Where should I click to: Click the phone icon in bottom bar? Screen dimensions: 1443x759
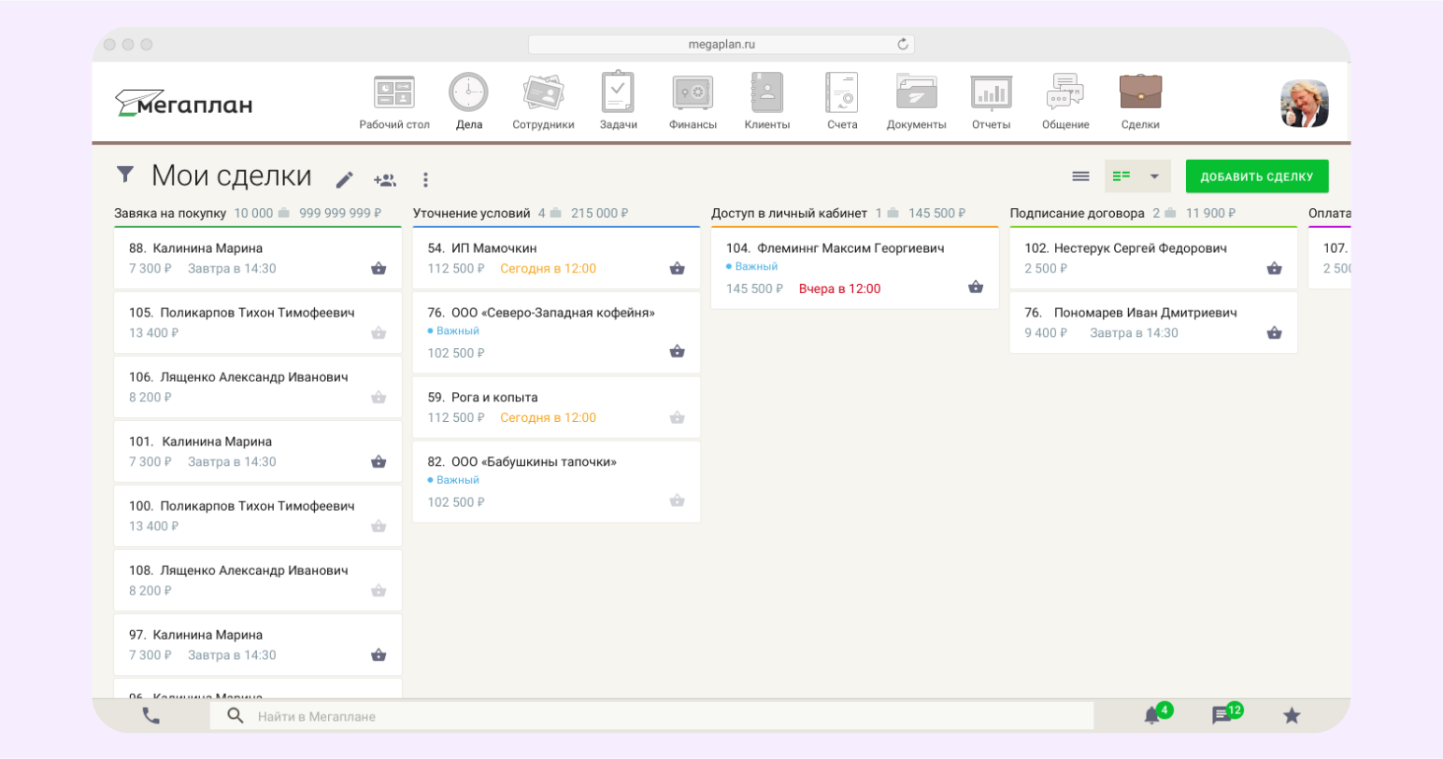coord(151,716)
